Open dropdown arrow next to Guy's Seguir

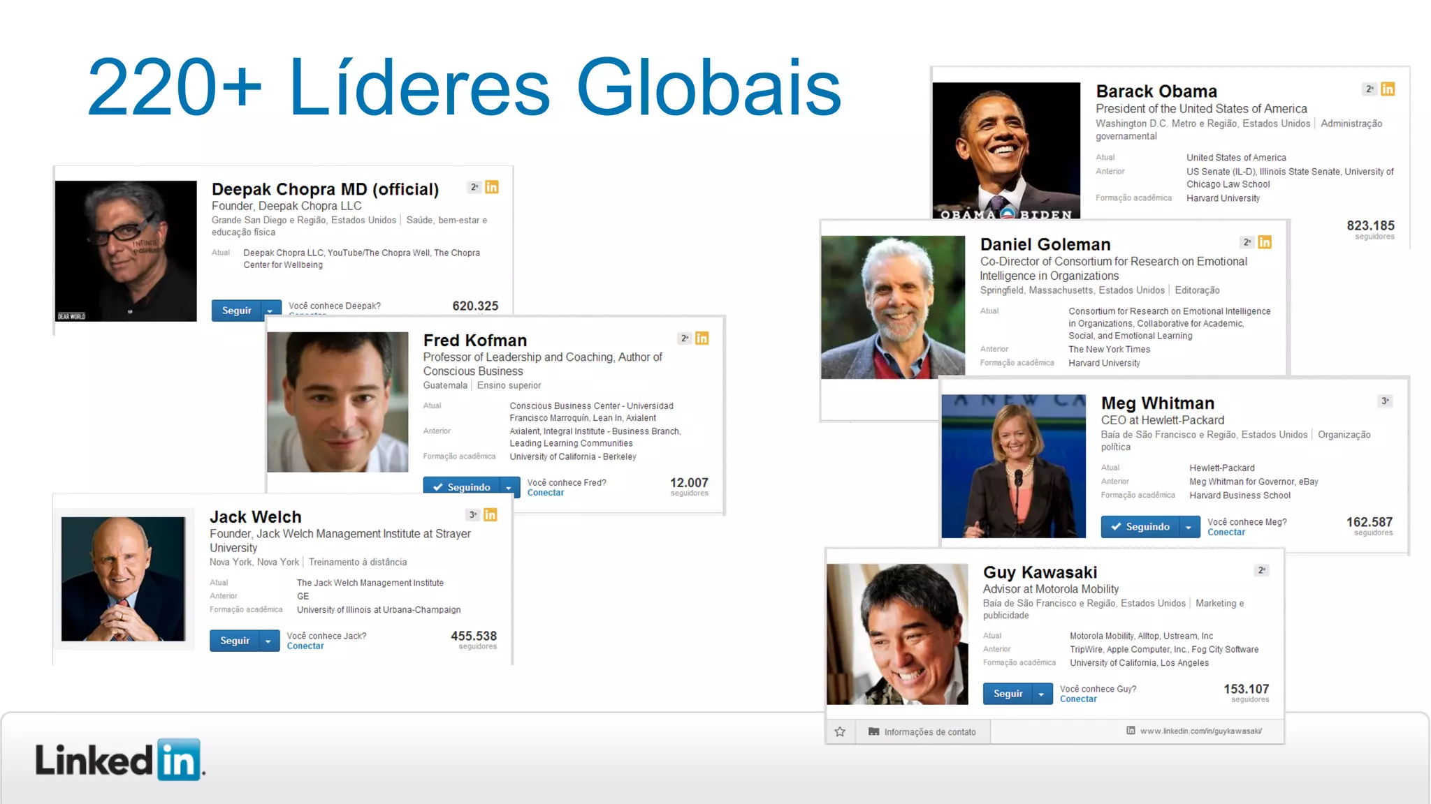[1043, 694]
